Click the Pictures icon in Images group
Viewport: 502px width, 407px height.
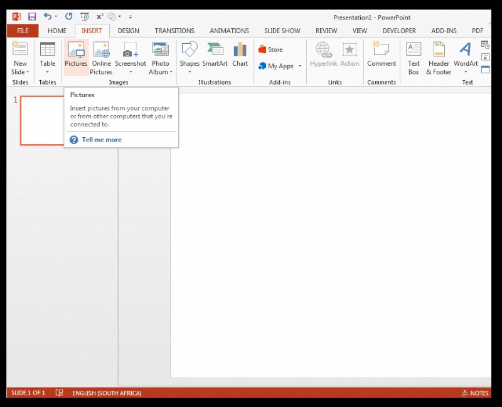point(76,51)
